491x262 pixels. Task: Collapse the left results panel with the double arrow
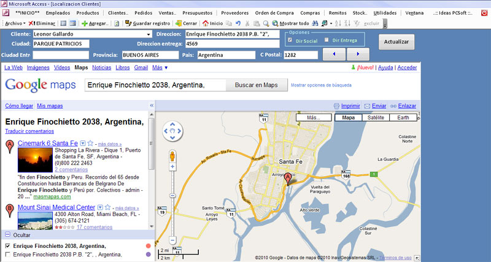pos(152,106)
